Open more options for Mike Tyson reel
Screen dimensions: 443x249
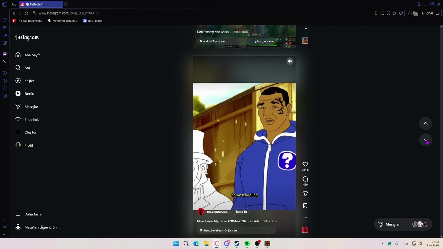[x=305, y=218]
